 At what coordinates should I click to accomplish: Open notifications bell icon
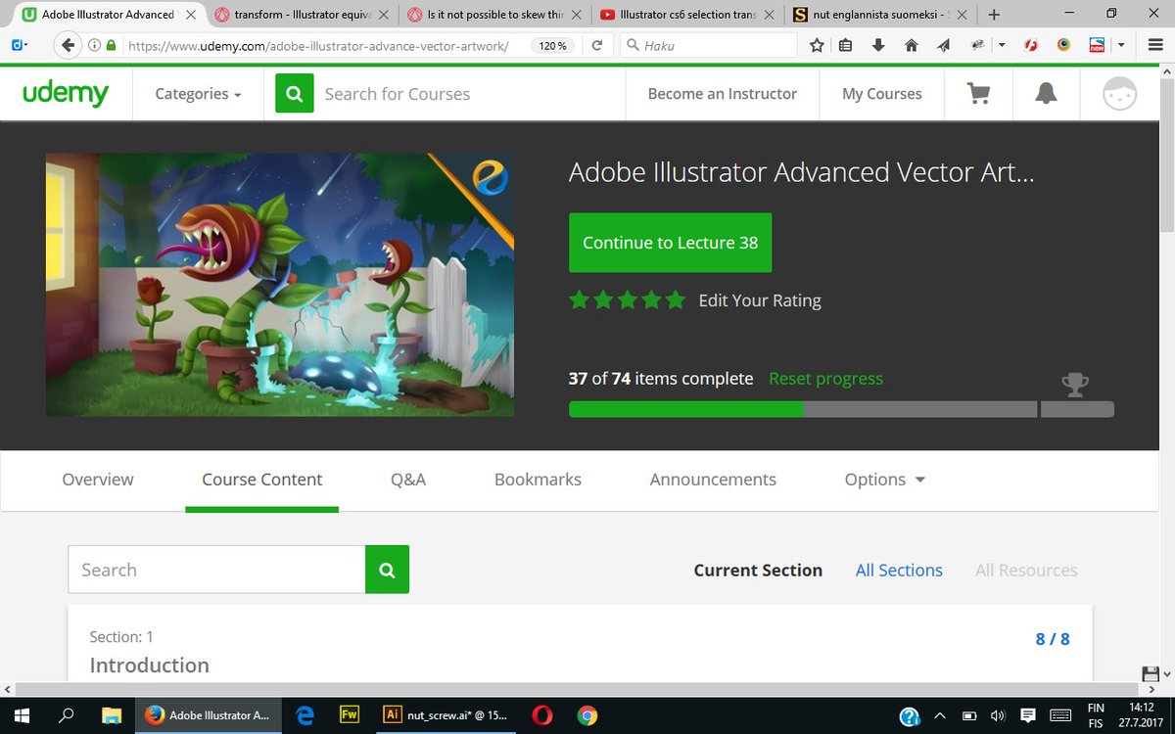[1046, 94]
